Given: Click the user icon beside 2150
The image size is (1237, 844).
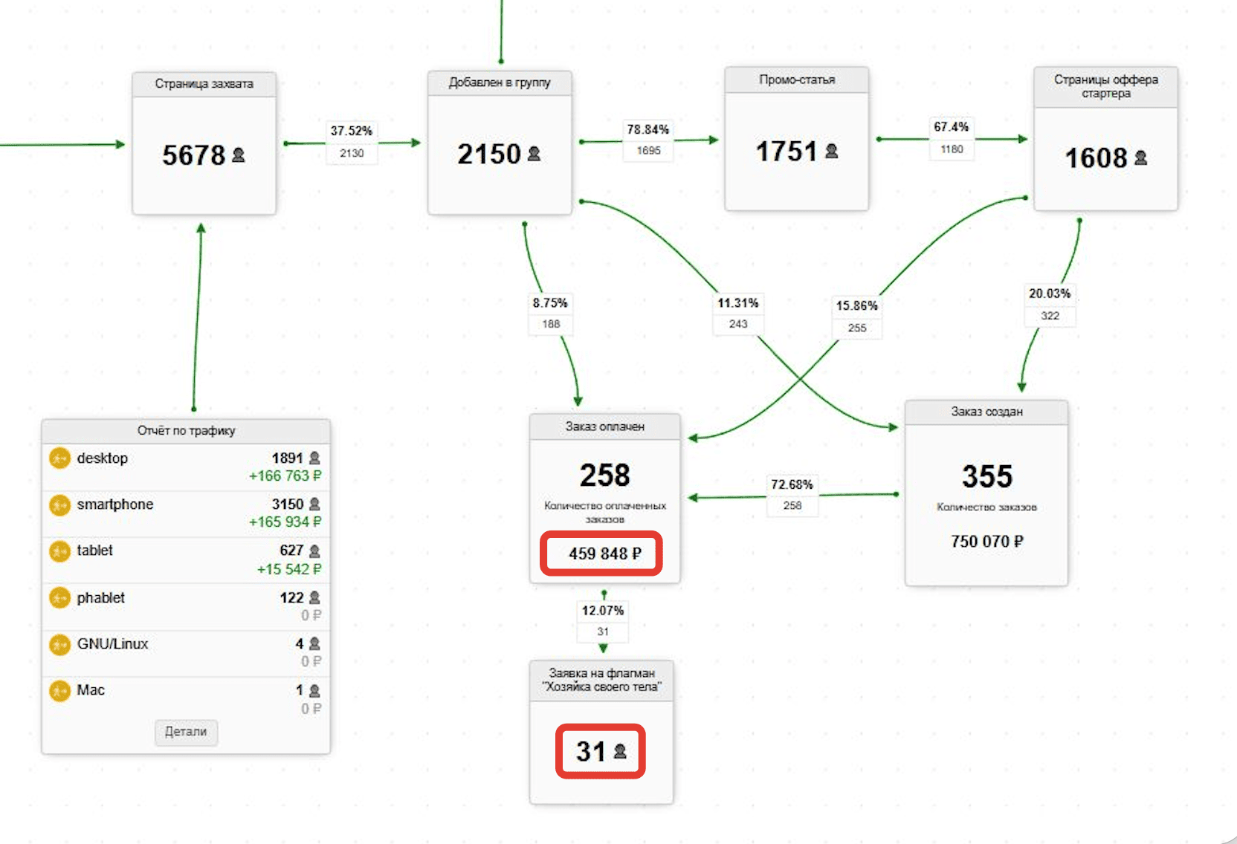Looking at the screenshot, I should [x=534, y=154].
